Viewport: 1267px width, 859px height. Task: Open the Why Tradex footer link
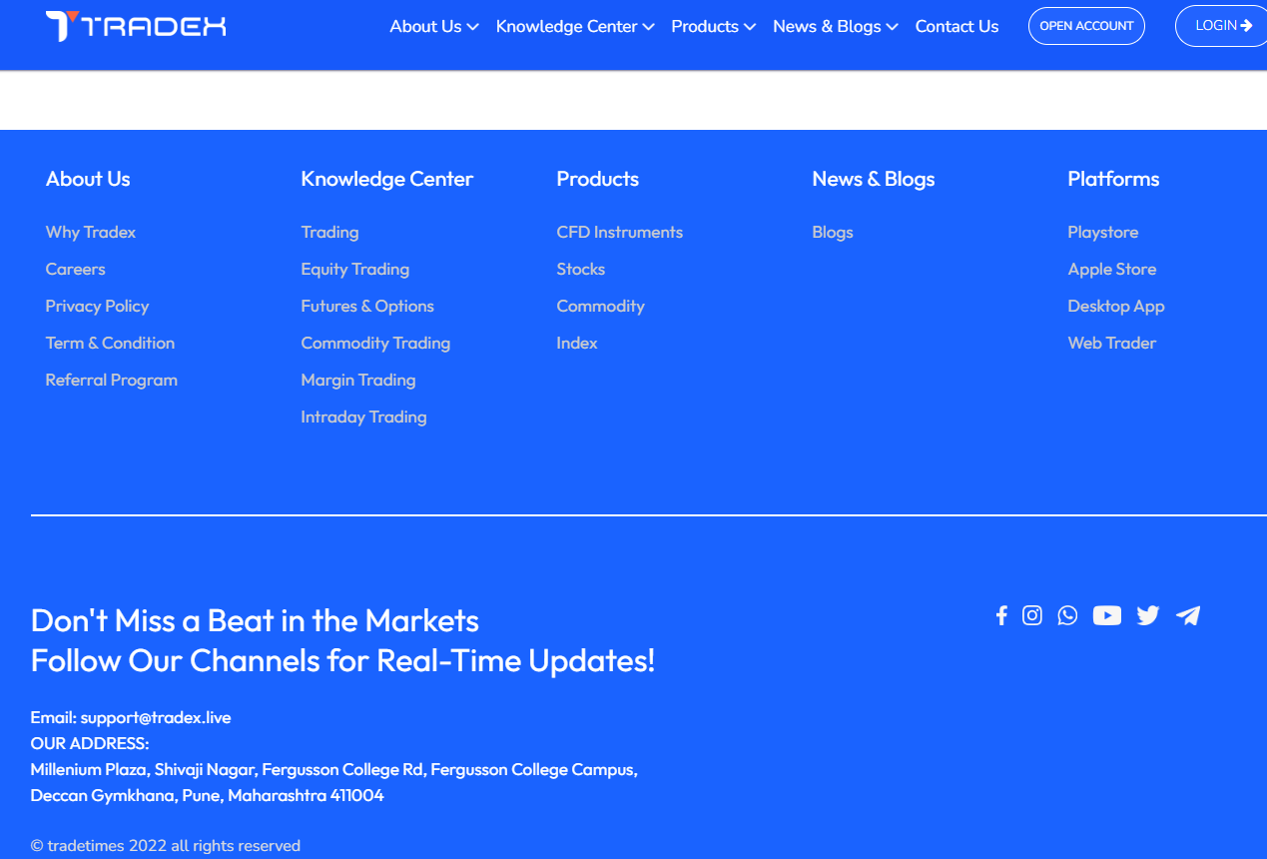[91, 232]
